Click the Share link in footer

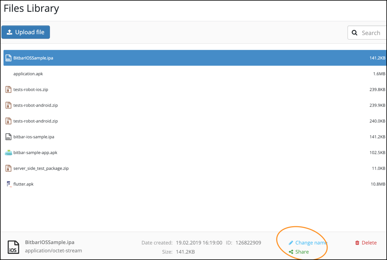tap(302, 252)
